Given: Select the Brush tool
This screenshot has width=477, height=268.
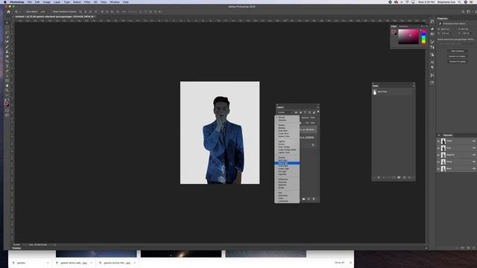Looking at the screenshot, I should (x=7, y=47).
